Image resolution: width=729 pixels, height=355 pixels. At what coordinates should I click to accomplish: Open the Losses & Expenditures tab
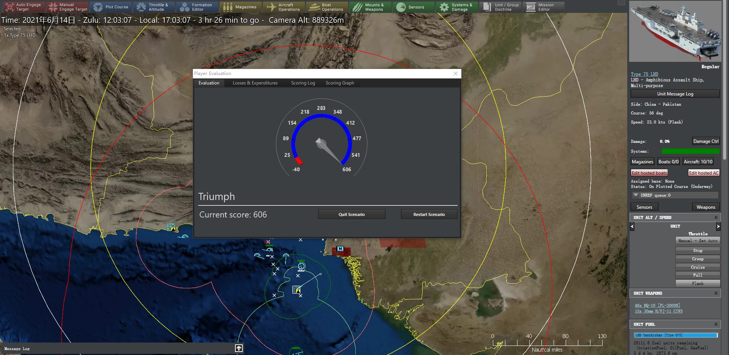tap(255, 83)
